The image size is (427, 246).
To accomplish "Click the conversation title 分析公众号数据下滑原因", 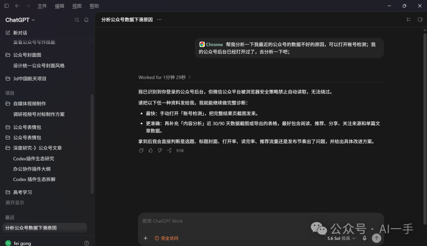I will pyautogui.click(x=127, y=20).
